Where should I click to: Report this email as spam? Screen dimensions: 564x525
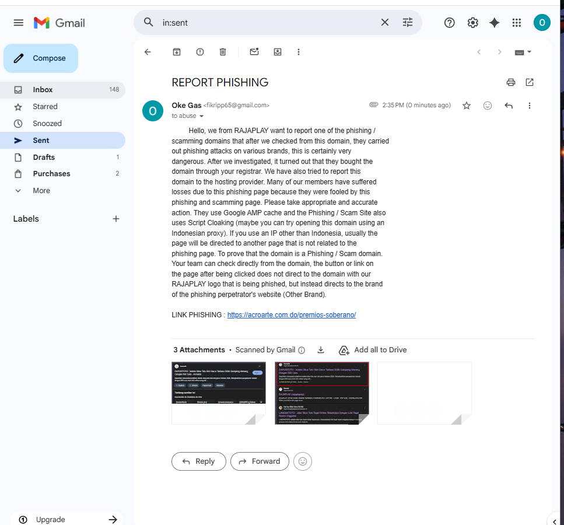(x=200, y=52)
